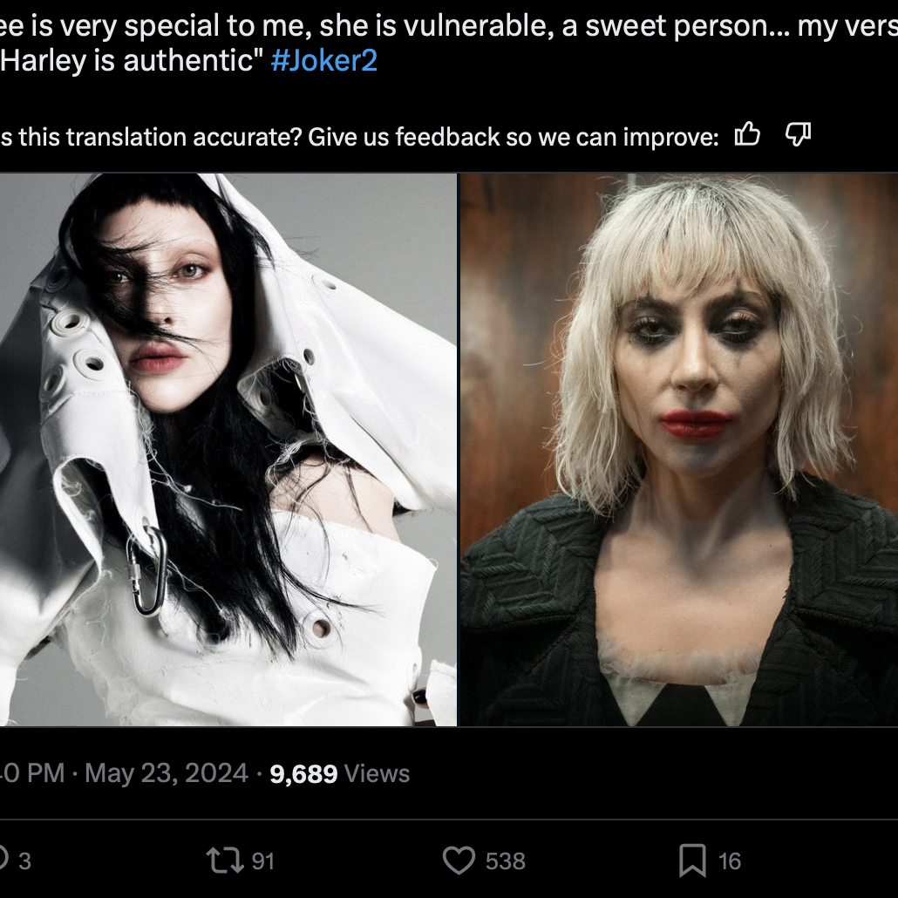Viewport: 898px width, 898px height.
Task: Click the reply count showing 3
Action: (24, 861)
